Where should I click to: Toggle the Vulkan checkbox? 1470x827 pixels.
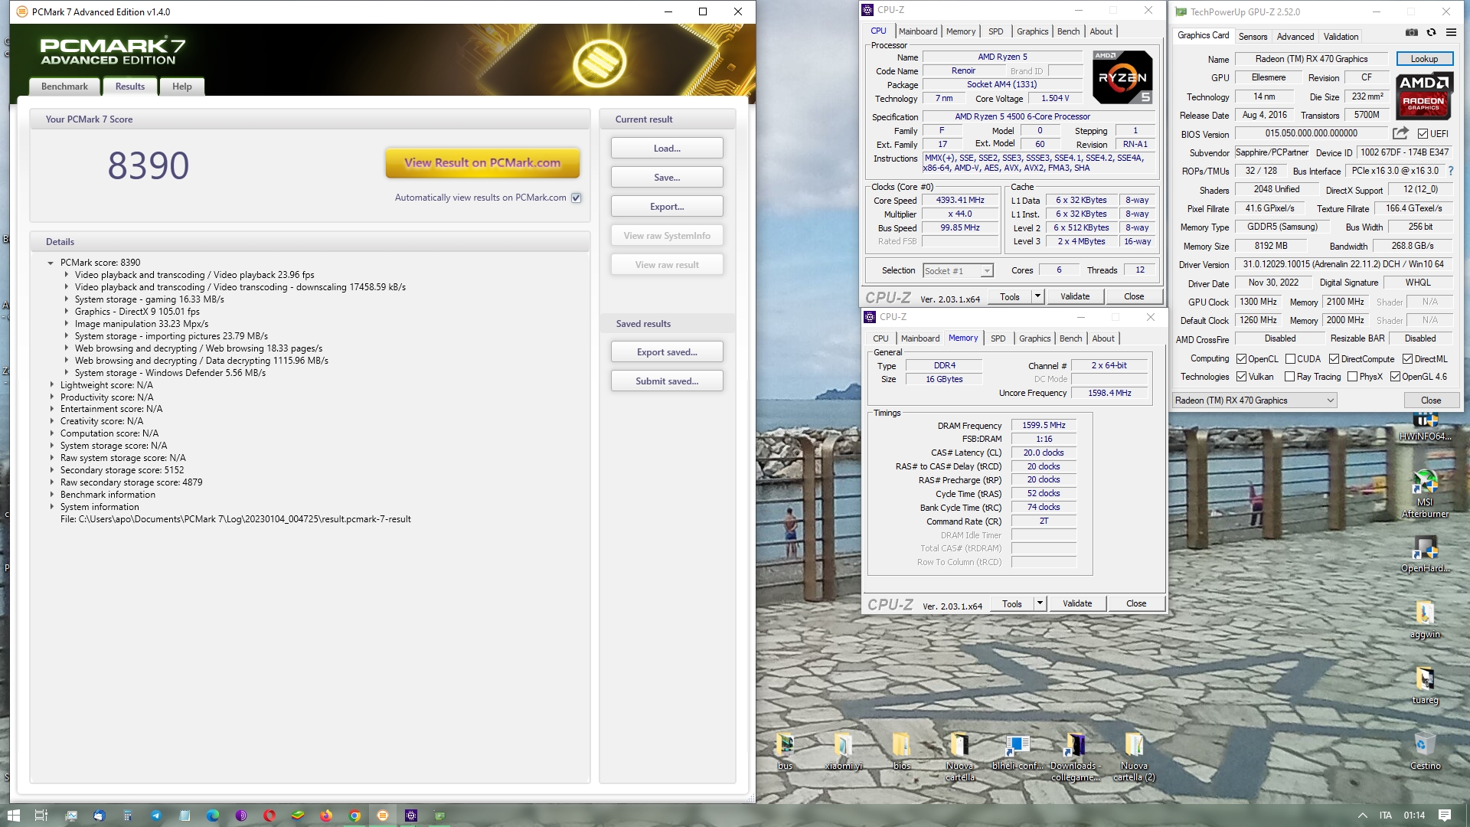click(1241, 376)
